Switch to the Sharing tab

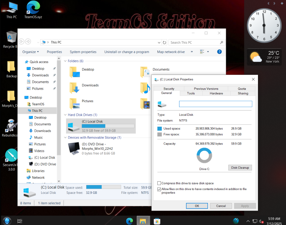243,93
